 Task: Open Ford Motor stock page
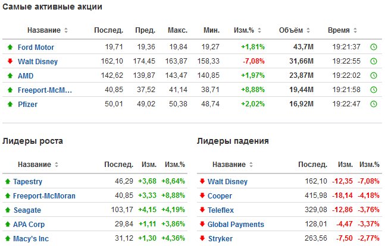tap(36, 47)
